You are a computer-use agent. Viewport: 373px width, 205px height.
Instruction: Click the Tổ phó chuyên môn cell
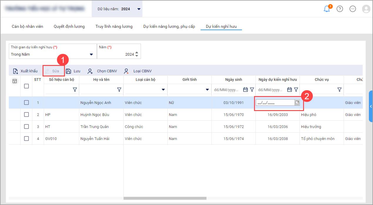pyautogui.click(x=318, y=139)
